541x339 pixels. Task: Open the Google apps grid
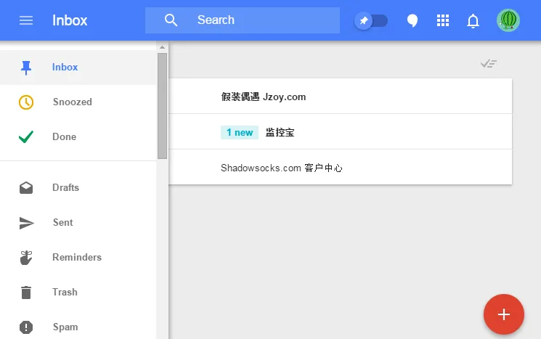tap(443, 20)
